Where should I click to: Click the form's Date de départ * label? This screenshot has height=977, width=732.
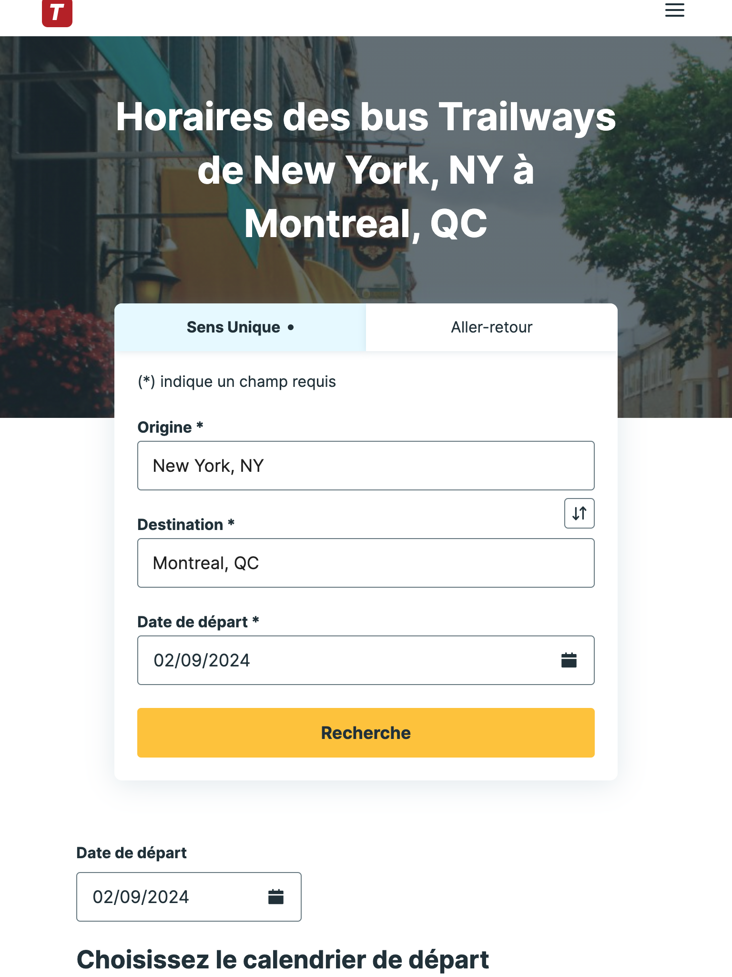click(x=198, y=622)
